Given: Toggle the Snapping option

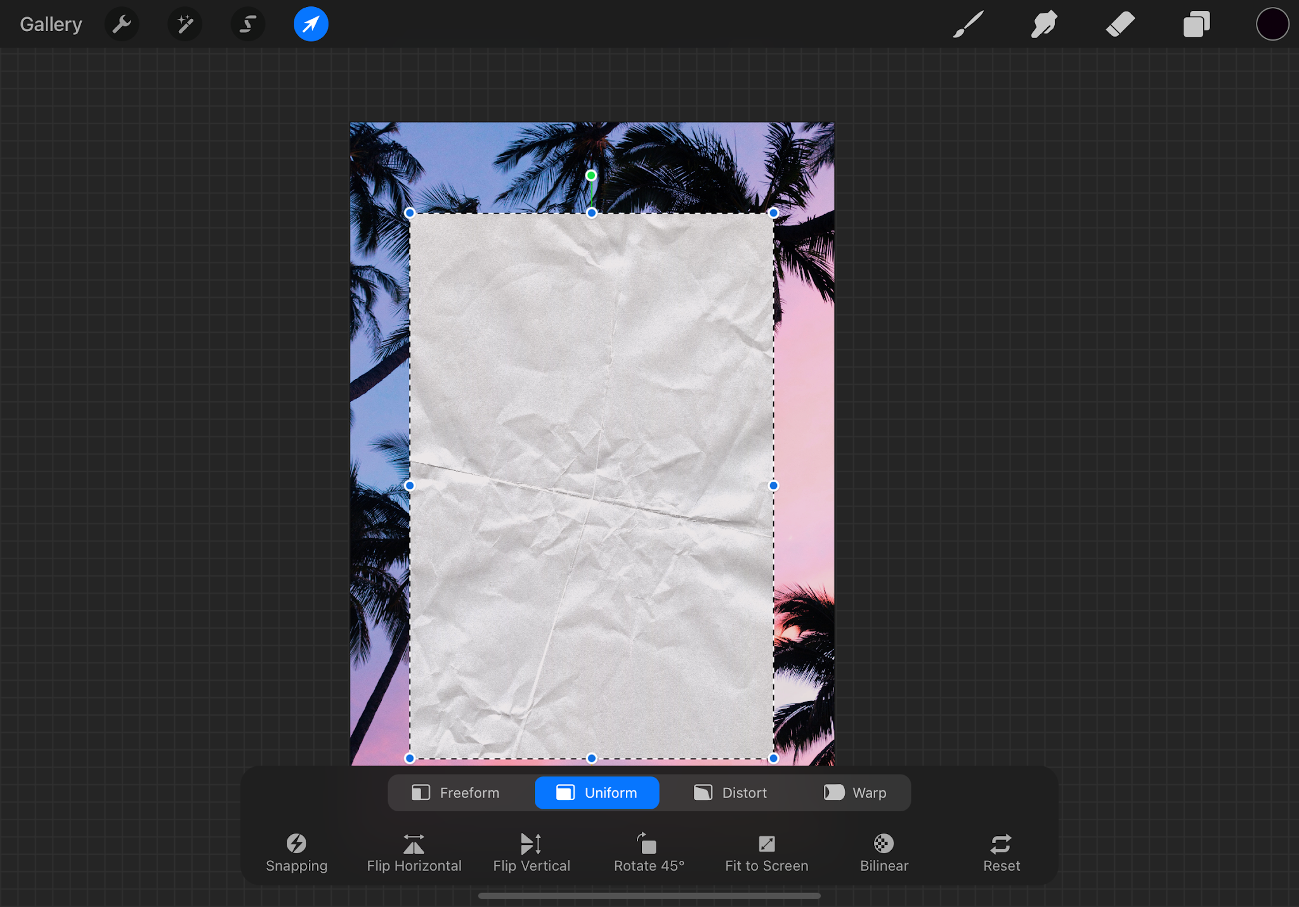Looking at the screenshot, I should (x=296, y=852).
